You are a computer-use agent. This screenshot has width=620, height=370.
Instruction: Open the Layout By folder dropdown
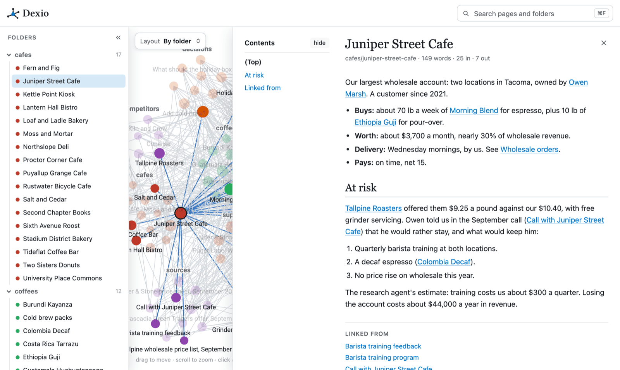click(170, 41)
